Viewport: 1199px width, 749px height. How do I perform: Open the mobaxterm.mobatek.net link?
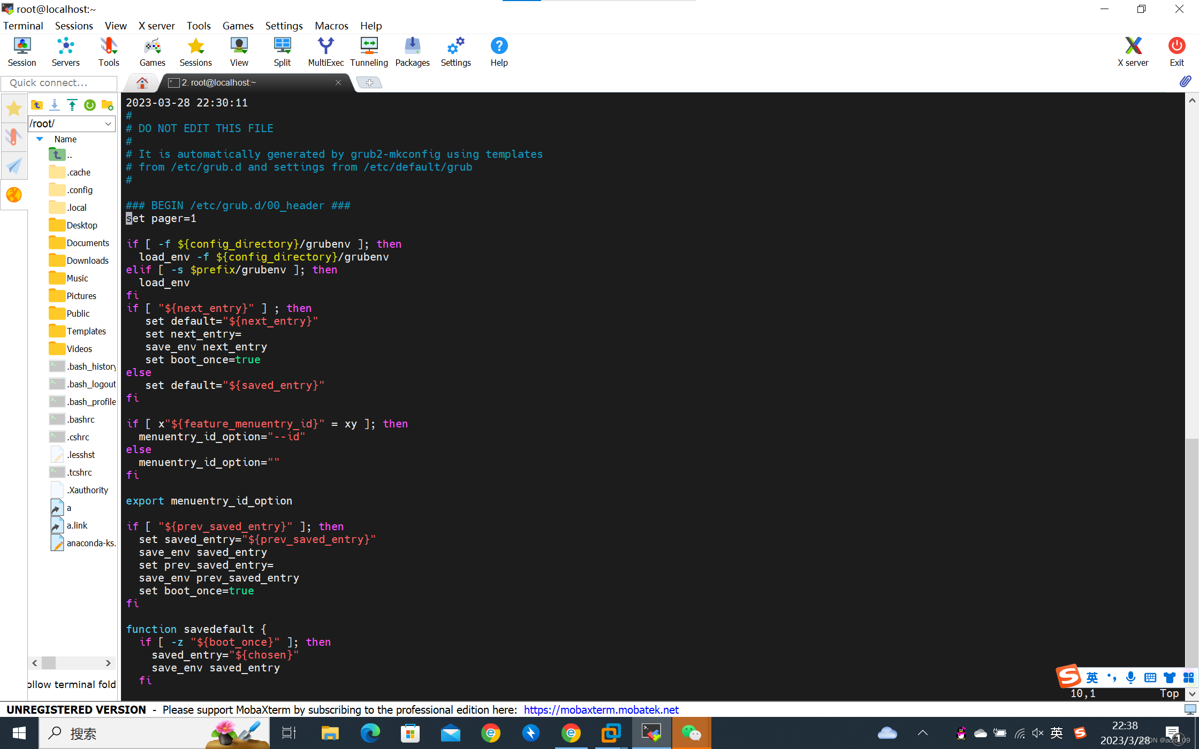pos(601,709)
